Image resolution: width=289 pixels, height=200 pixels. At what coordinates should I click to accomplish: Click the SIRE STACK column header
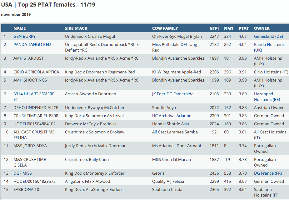click(x=76, y=28)
